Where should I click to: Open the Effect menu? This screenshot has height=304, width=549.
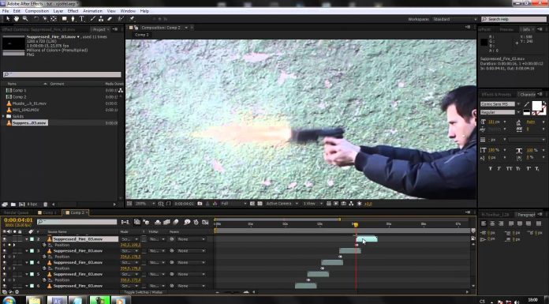(73, 11)
